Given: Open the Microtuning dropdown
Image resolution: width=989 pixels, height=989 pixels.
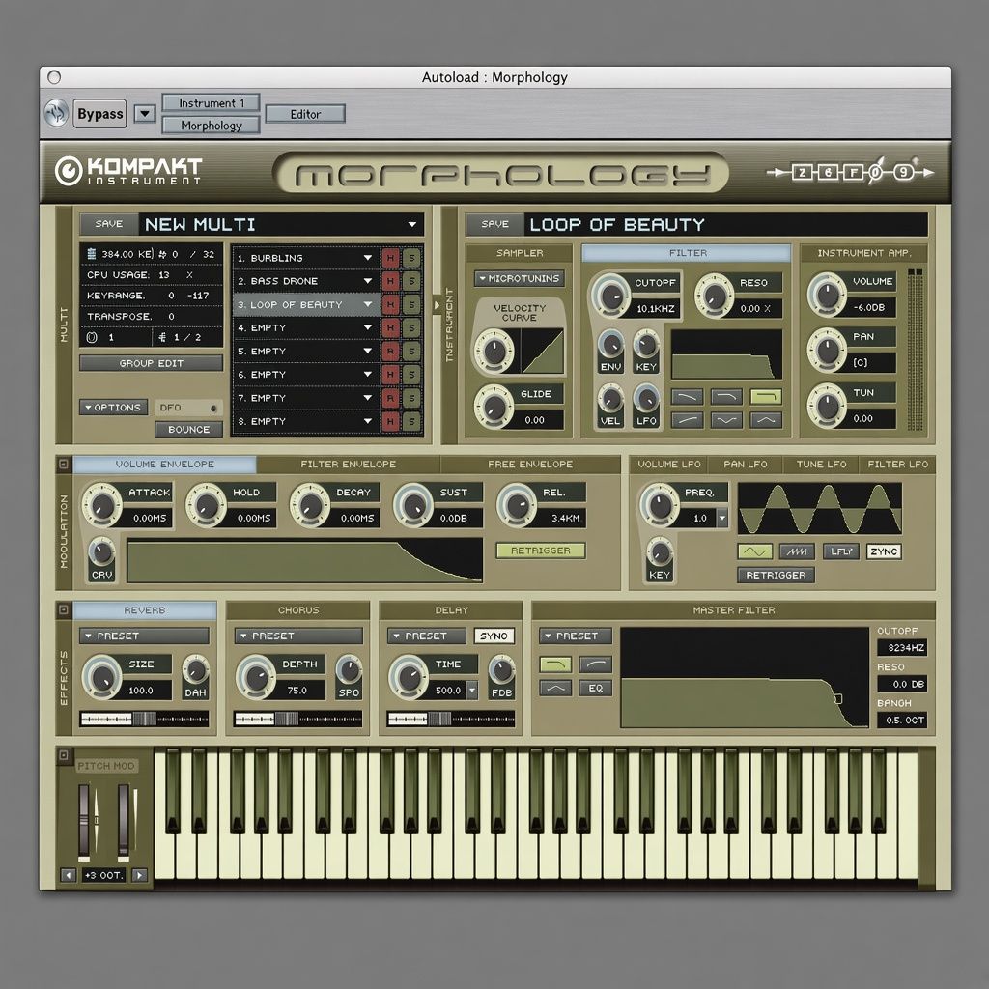Looking at the screenshot, I should 519,278.
